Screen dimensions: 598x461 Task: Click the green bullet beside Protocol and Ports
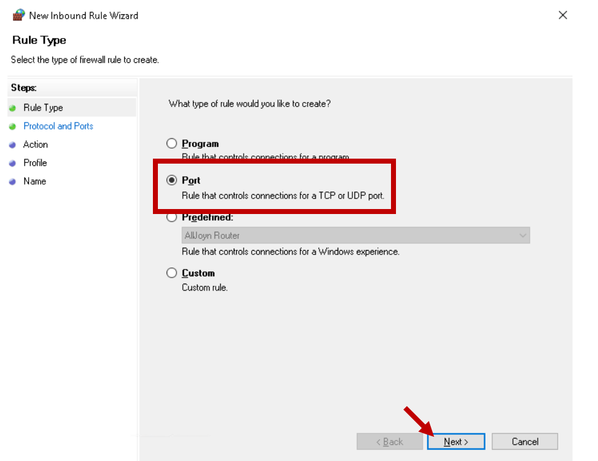tap(12, 126)
